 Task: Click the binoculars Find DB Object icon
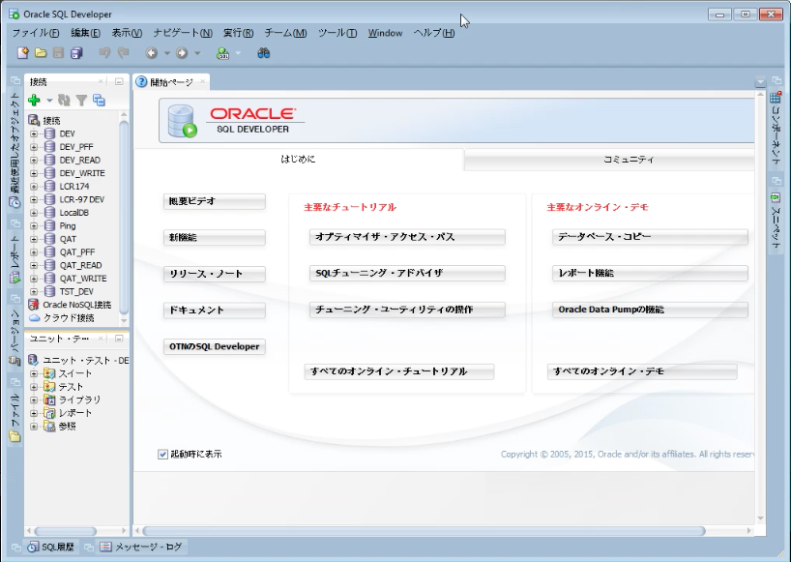tap(264, 53)
